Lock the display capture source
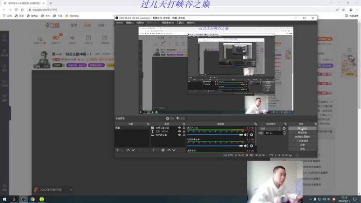Screen dimensions: 361x203 pos(184,135)
